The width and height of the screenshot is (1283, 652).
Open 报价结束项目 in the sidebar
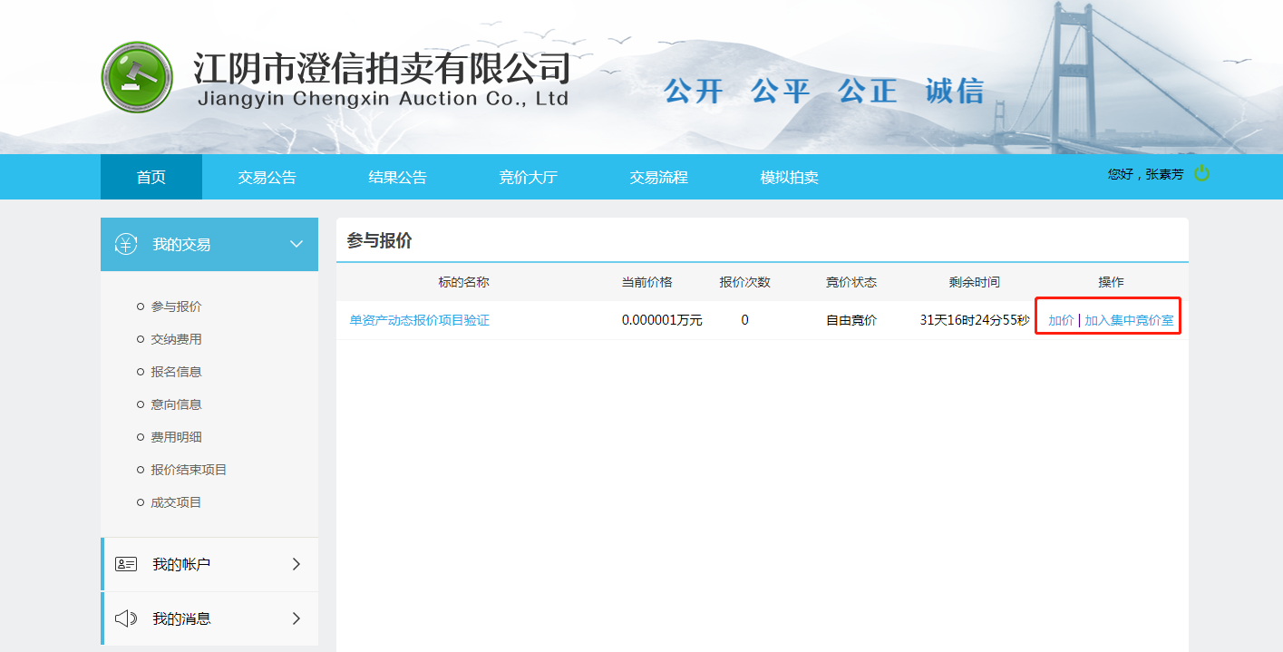pos(189,470)
